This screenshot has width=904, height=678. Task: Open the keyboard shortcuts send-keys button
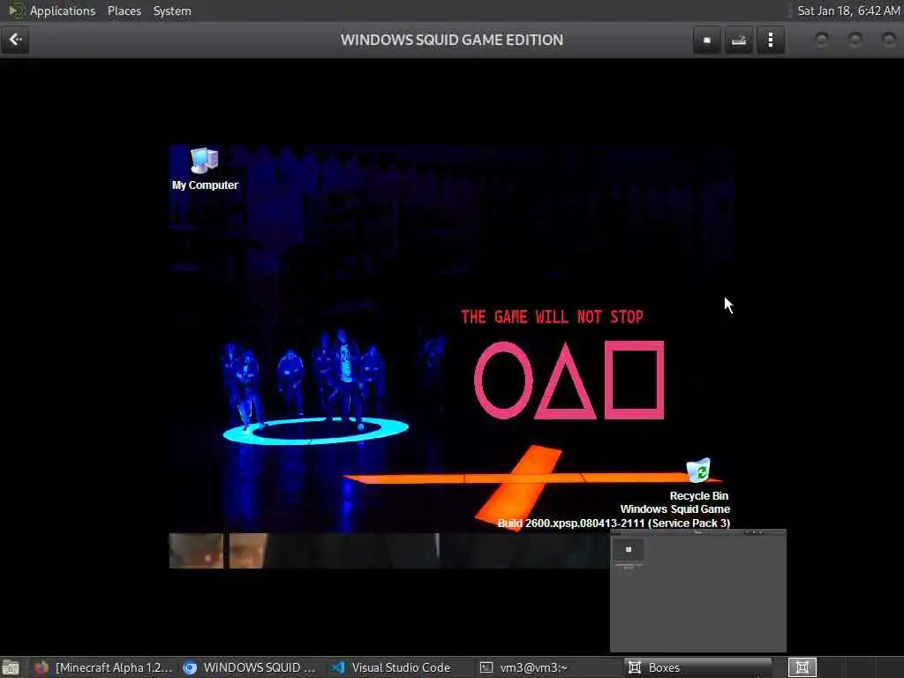[x=739, y=40]
